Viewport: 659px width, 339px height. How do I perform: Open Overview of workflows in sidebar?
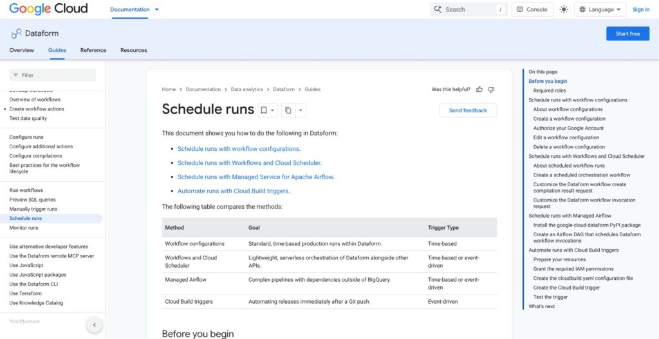tap(35, 100)
